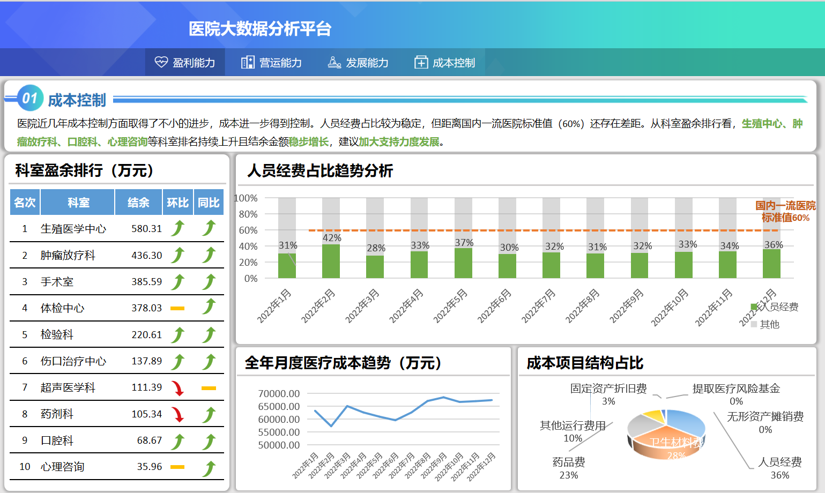Click red down arrow in 超声医学科 row
The height and width of the screenshot is (493, 825).
(x=177, y=388)
